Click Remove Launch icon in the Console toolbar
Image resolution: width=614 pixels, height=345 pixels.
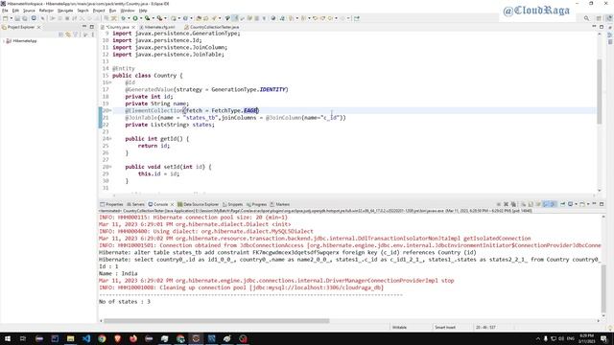506,204
